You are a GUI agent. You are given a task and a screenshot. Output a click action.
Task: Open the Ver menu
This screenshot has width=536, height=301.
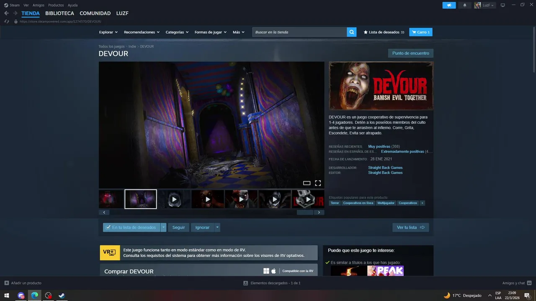(x=26, y=5)
